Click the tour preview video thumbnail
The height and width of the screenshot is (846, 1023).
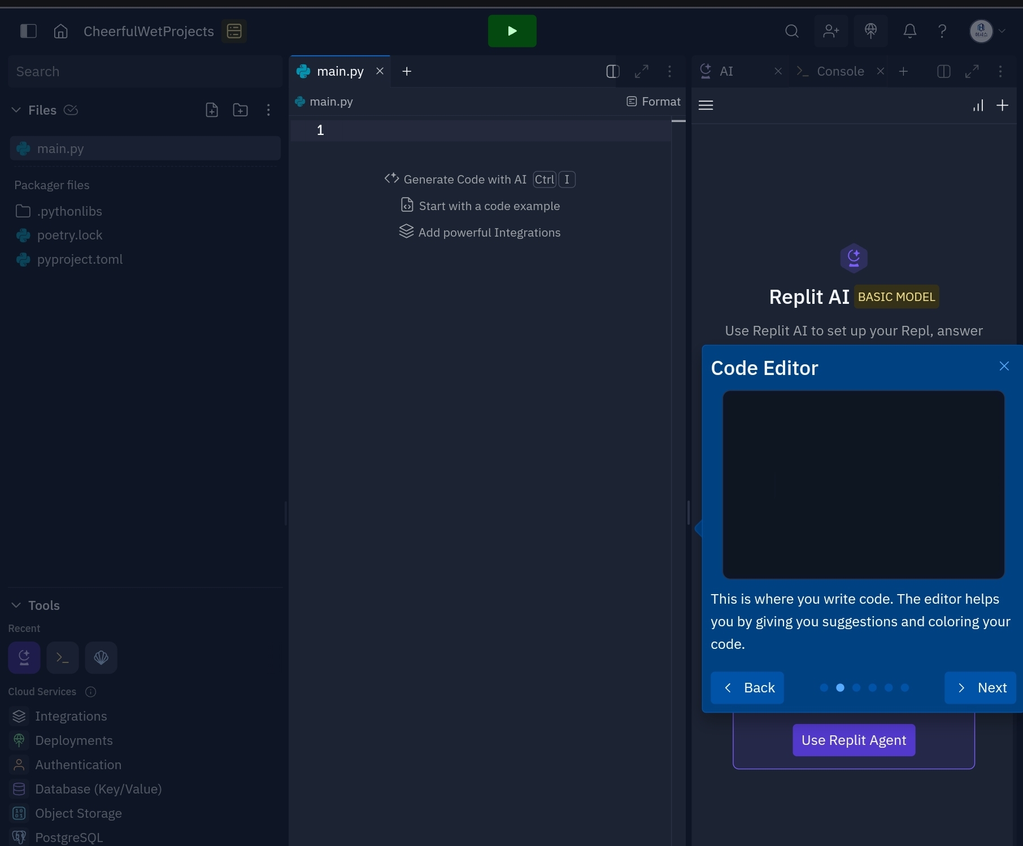pyautogui.click(x=863, y=485)
